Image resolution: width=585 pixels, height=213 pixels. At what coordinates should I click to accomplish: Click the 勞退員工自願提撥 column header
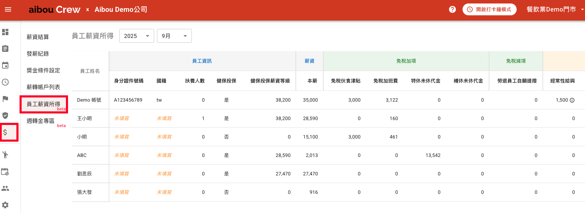(517, 81)
